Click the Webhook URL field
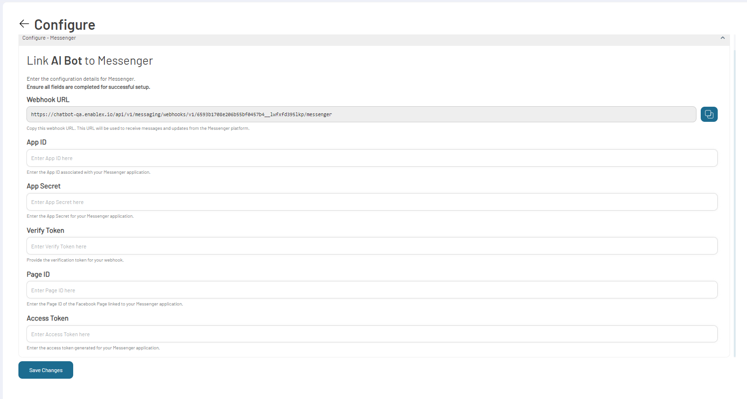The width and height of the screenshot is (747, 399). 361,114
